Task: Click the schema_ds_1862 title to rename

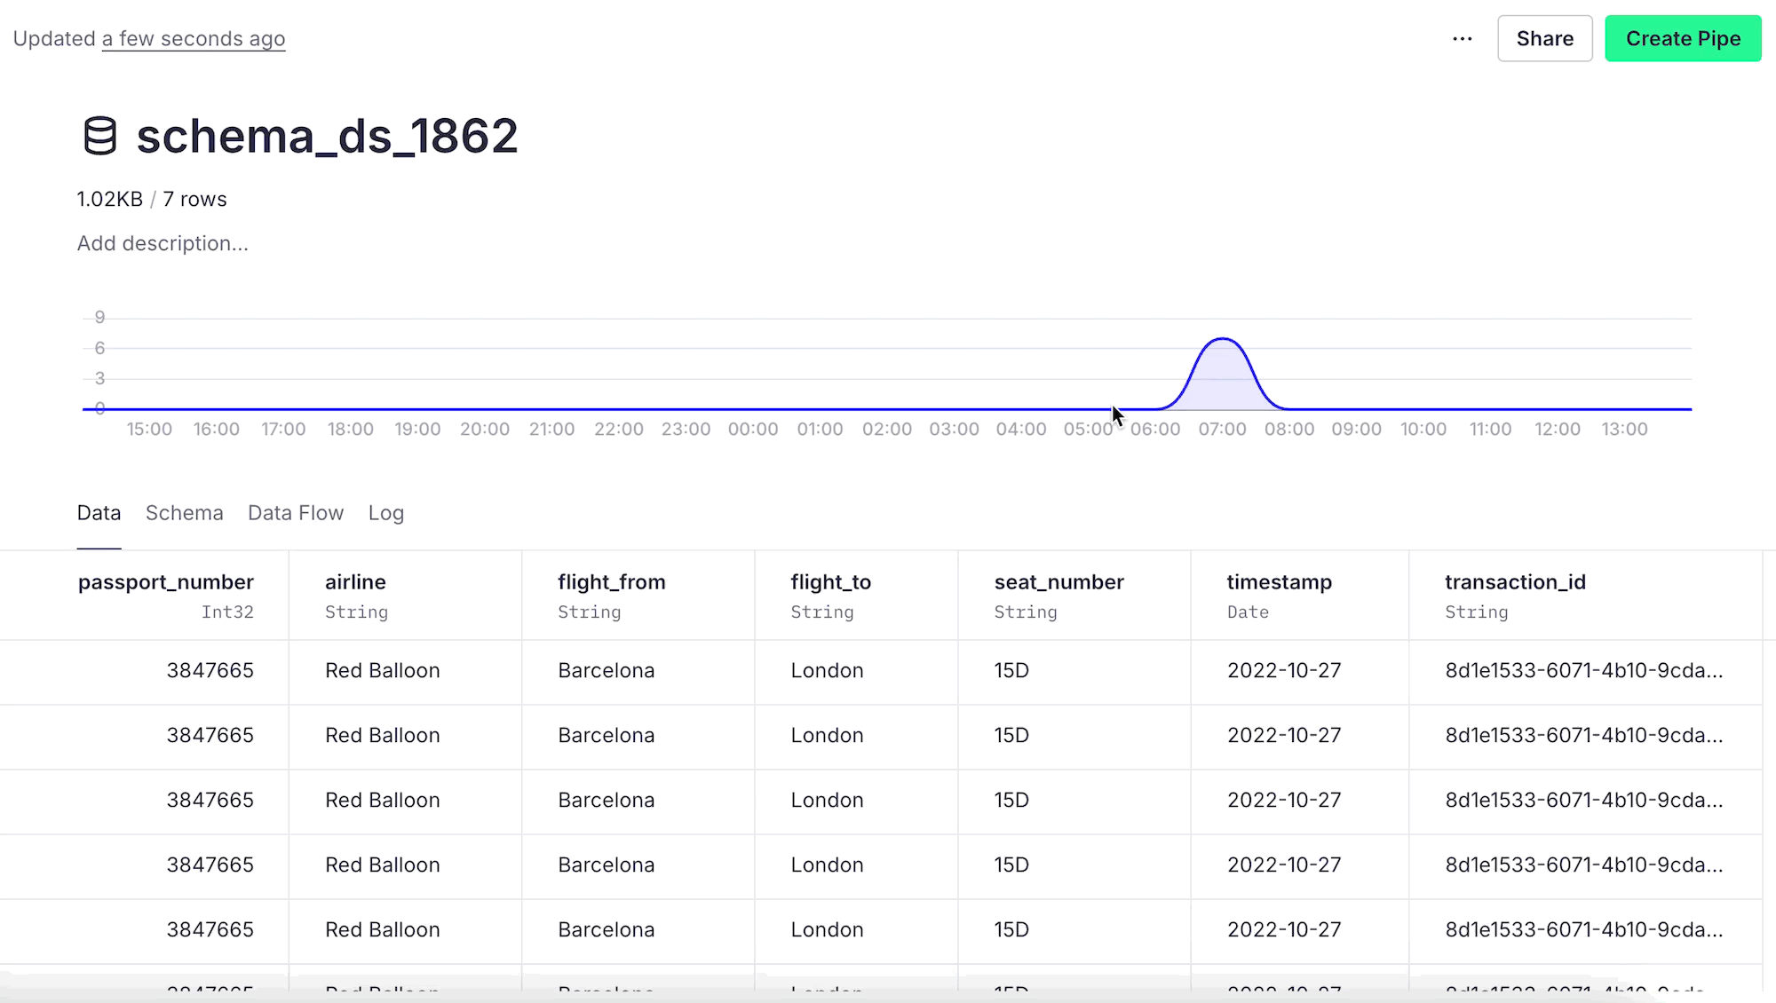Action: [x=327, y=136]
